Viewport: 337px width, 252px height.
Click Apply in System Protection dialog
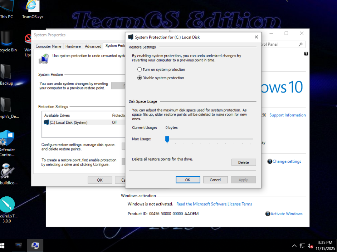tap(243, 180)
